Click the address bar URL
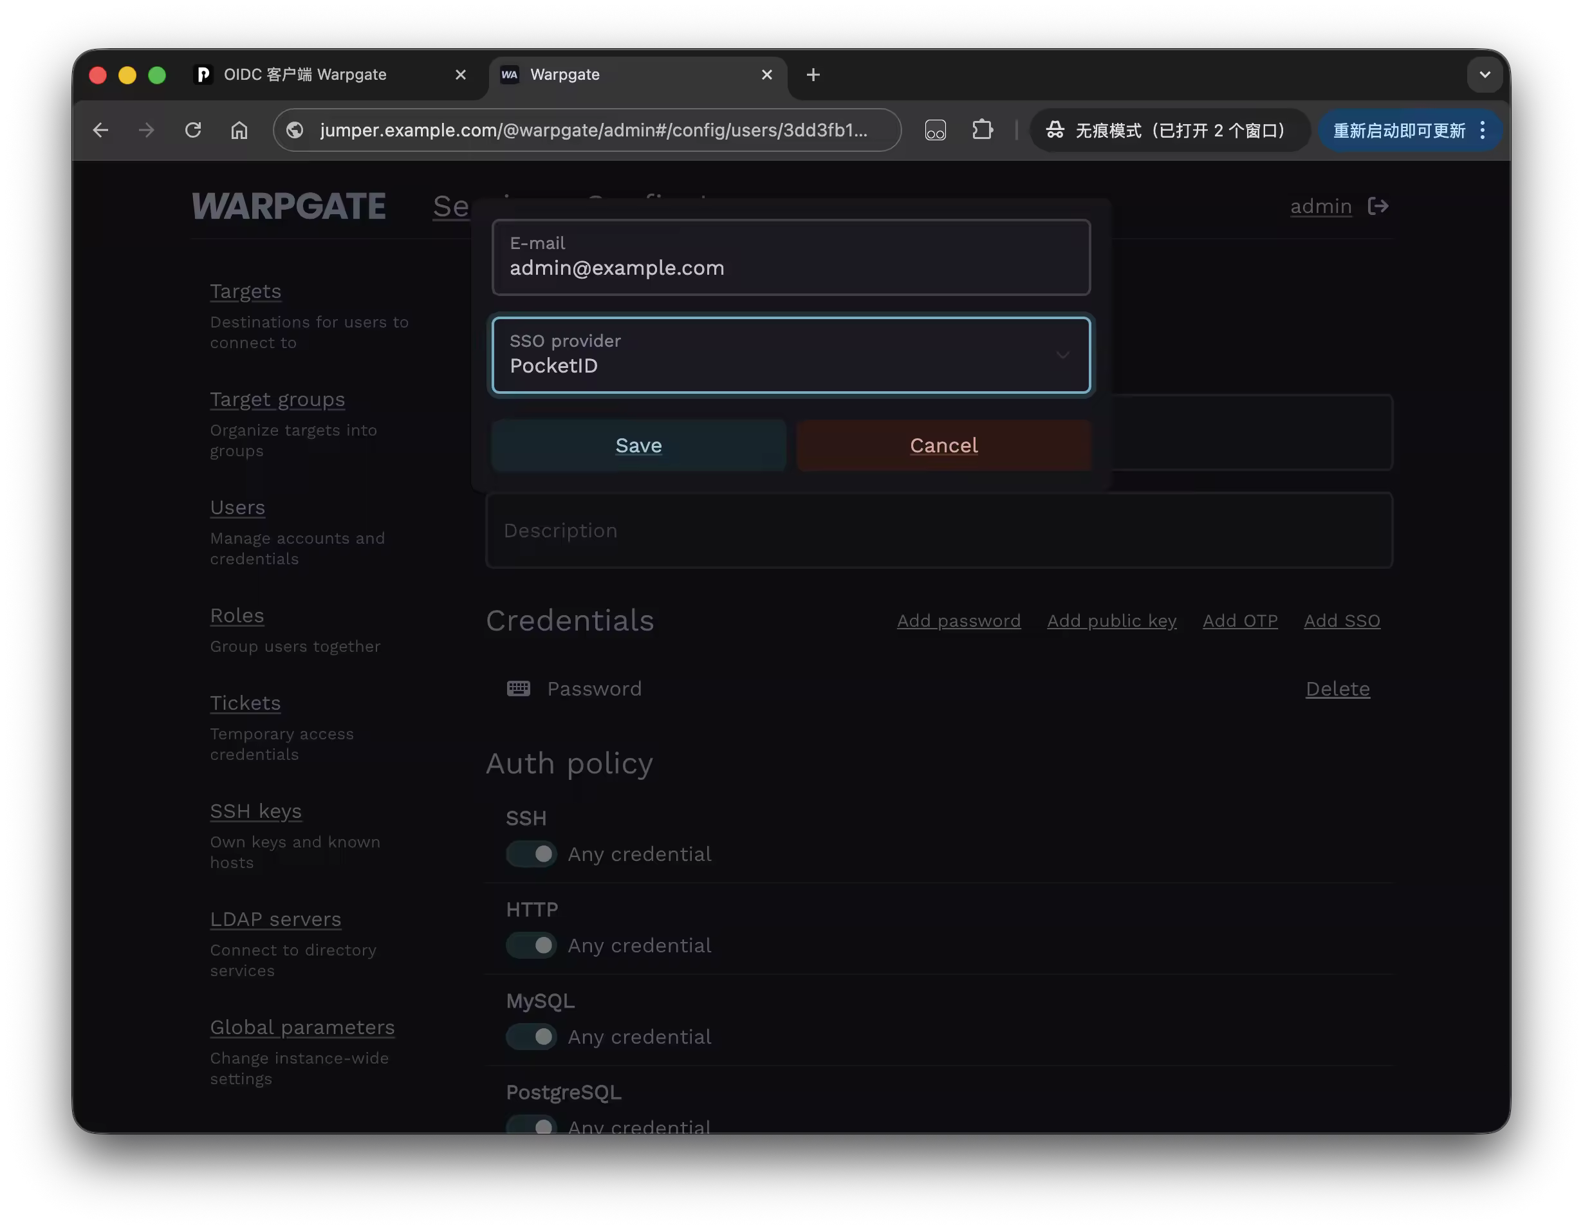 [x=593, y=131]
